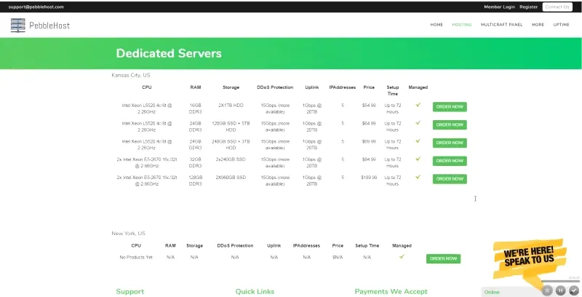Image resolution: width=582 pixels, height=297 pixels.
Task: Click the $64.99 price cell
Action: (x=369, y=123)
